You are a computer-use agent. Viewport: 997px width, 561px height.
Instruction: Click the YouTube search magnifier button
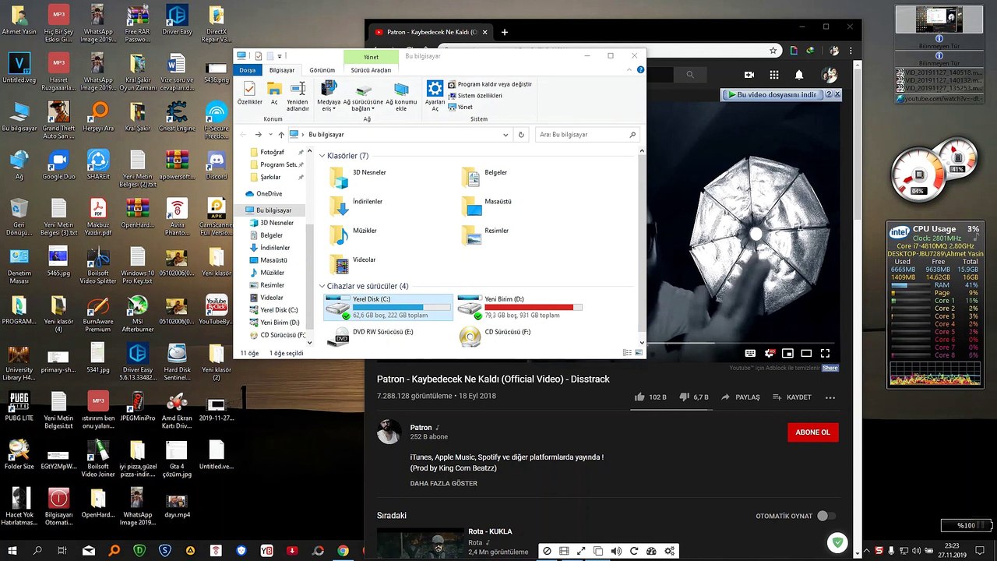point(689,75)
